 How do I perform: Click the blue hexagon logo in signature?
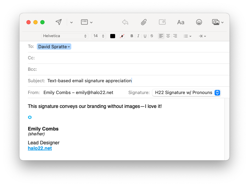30,117
